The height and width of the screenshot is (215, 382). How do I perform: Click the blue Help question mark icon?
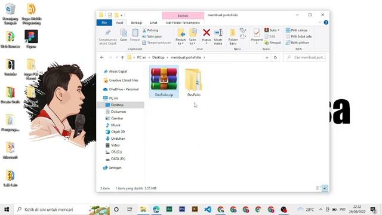point(326,23)
